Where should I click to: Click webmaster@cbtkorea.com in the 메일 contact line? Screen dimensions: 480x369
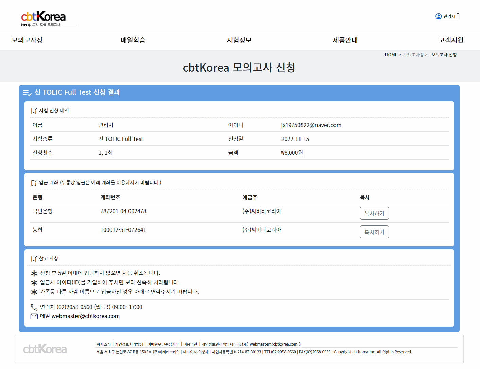(x=86, y=316)
